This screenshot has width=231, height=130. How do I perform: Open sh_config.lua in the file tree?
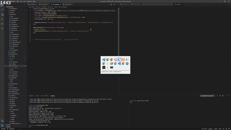point(14,50)
